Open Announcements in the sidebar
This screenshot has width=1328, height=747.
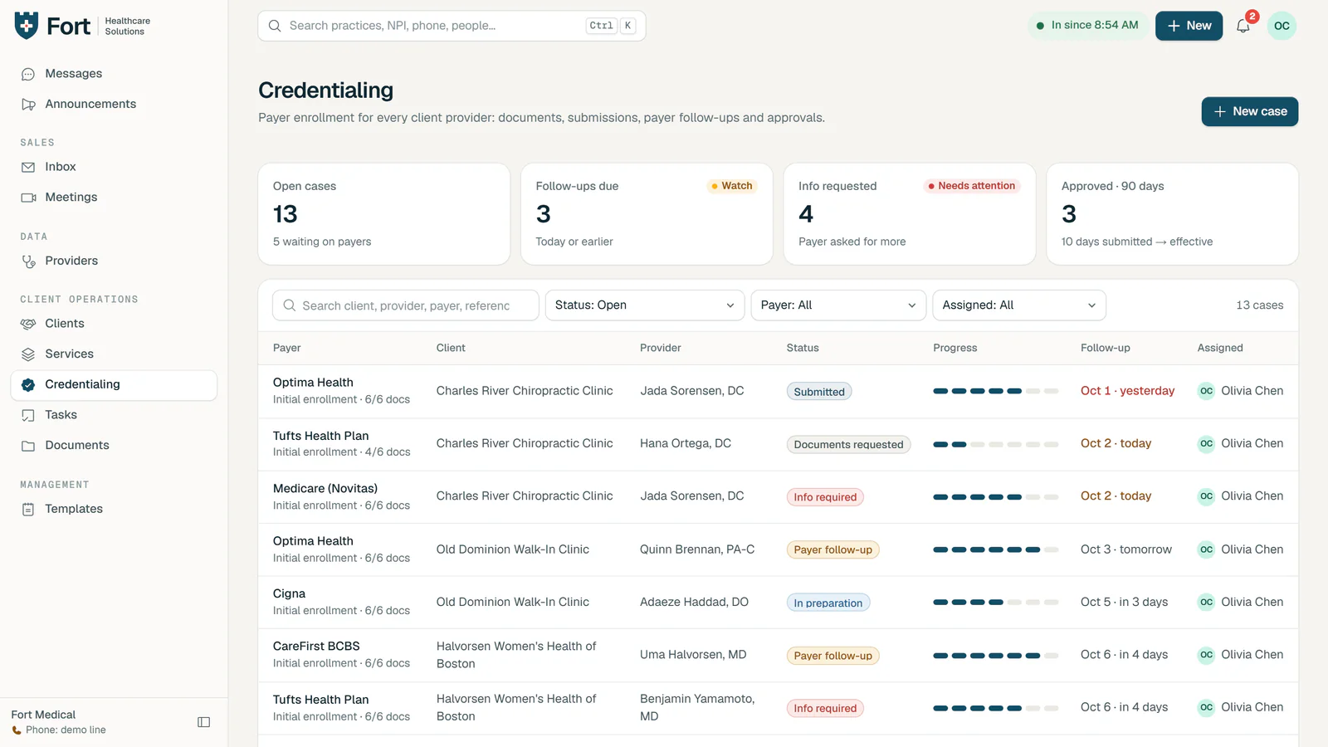click(x=114, y=104)
